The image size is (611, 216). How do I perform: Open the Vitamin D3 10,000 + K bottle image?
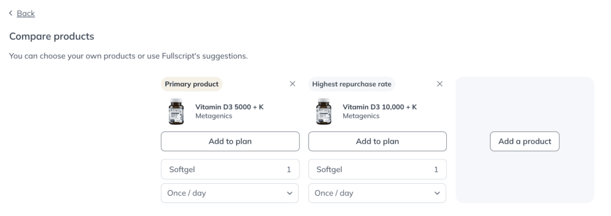pyautogui.click(x=323, y=111)
